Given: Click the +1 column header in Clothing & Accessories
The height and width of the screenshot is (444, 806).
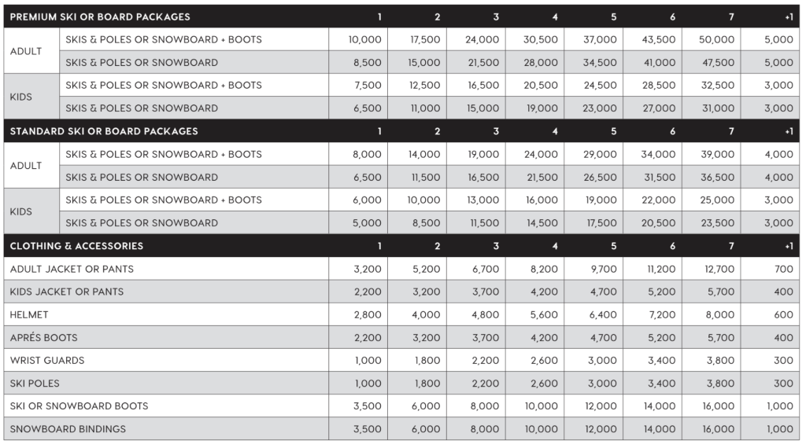Looking at the screenshot, I should [787, 246].
